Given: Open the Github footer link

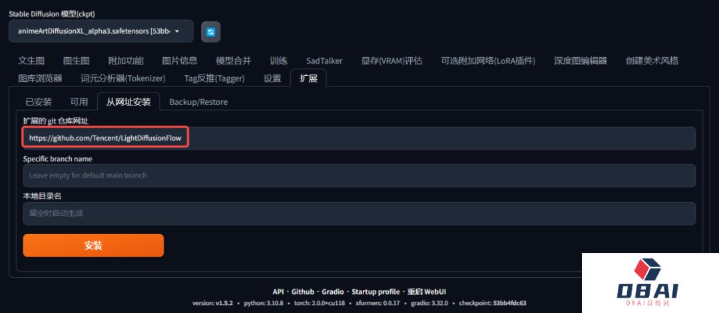Looking at the screenshot, I should 303,292.
